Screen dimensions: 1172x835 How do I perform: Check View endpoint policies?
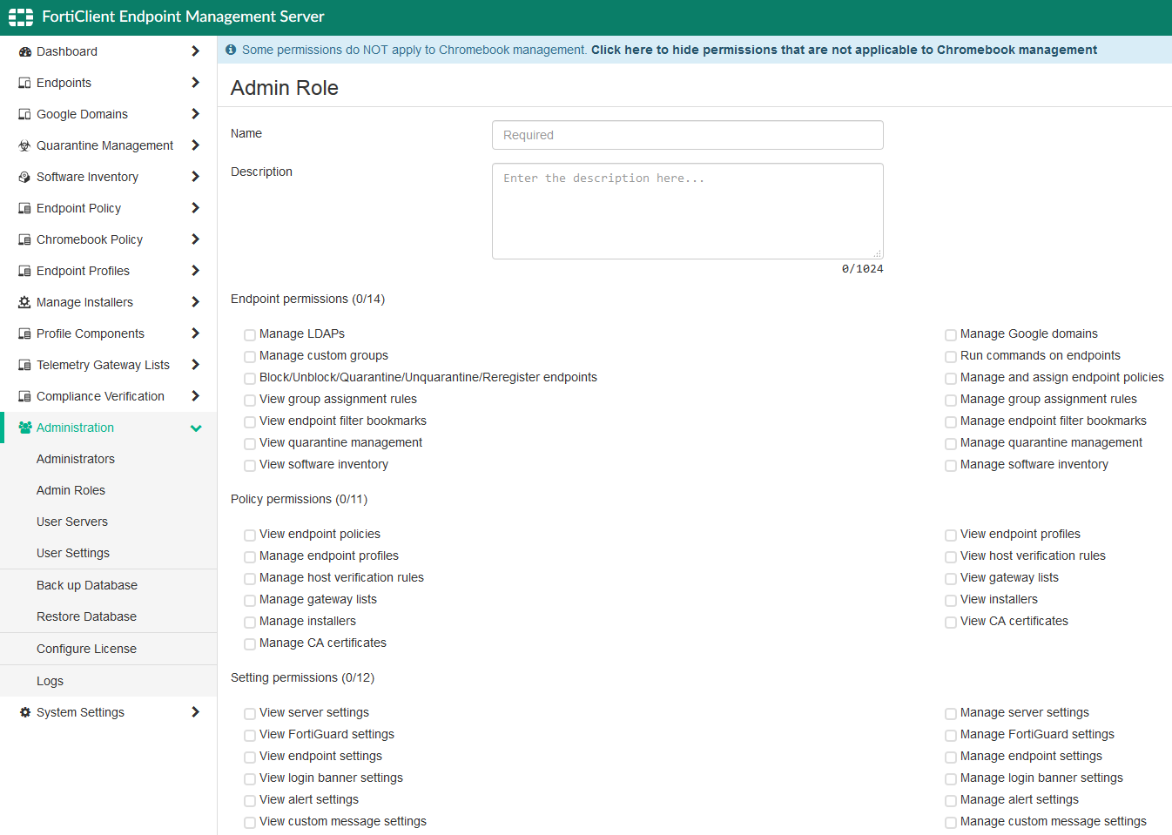250,535
